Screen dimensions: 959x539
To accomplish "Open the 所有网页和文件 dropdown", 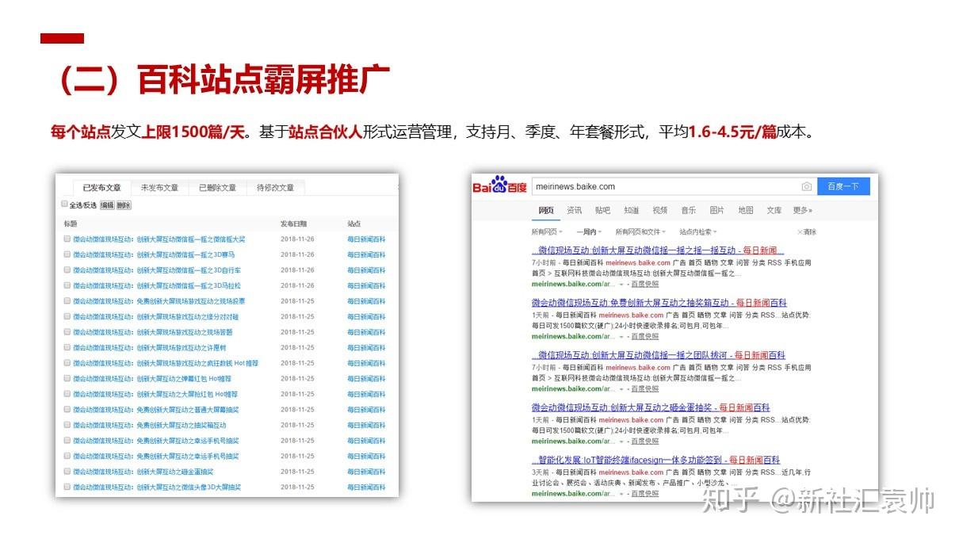I will (x=641, y=232).
